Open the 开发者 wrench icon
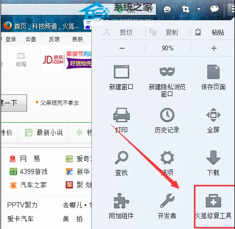Viewport: 235px width, 229px height. 167,201
